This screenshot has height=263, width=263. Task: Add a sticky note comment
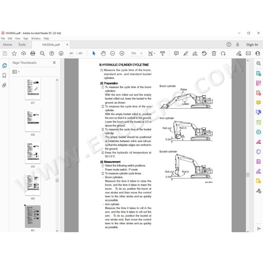click(x=176, y=53)
